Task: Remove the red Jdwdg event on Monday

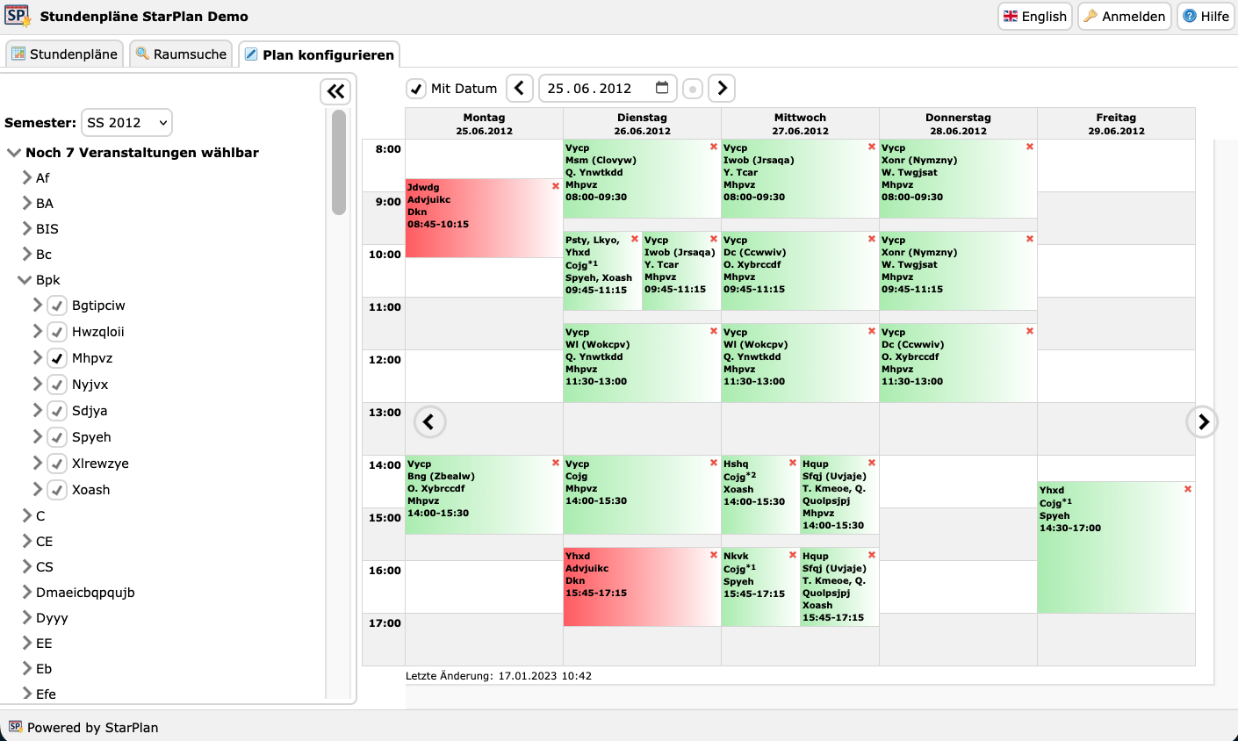Action: click(x=556, y=186)
